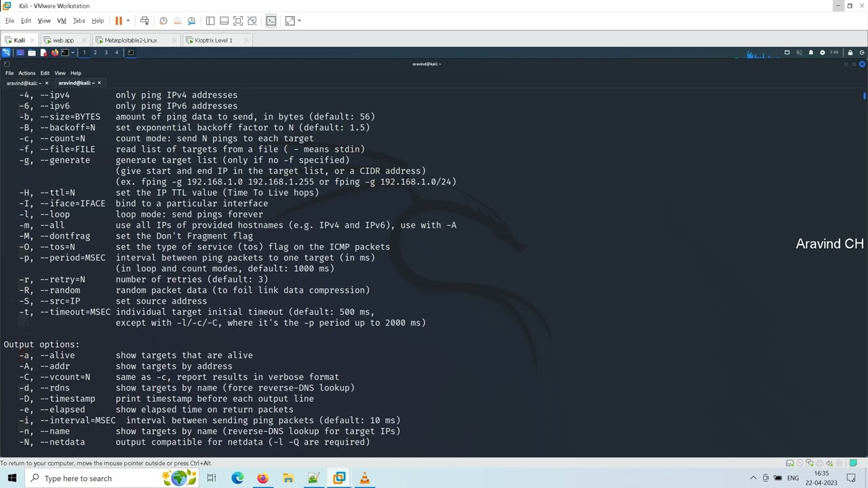Expand the terminal launcher dropdown arrow
Image resolution: width=868 pixels, height=488 pixels.
coord(73,52)
